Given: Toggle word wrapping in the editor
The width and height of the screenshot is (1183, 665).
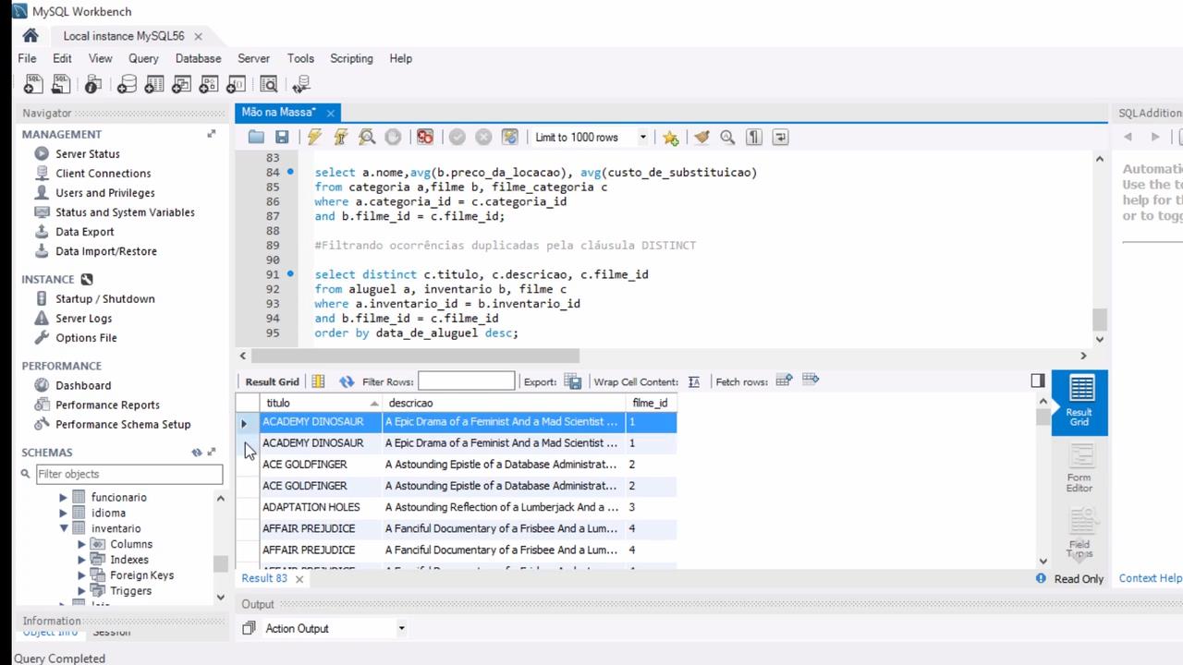Looking at the screenshot, I should tap(780, 137).
